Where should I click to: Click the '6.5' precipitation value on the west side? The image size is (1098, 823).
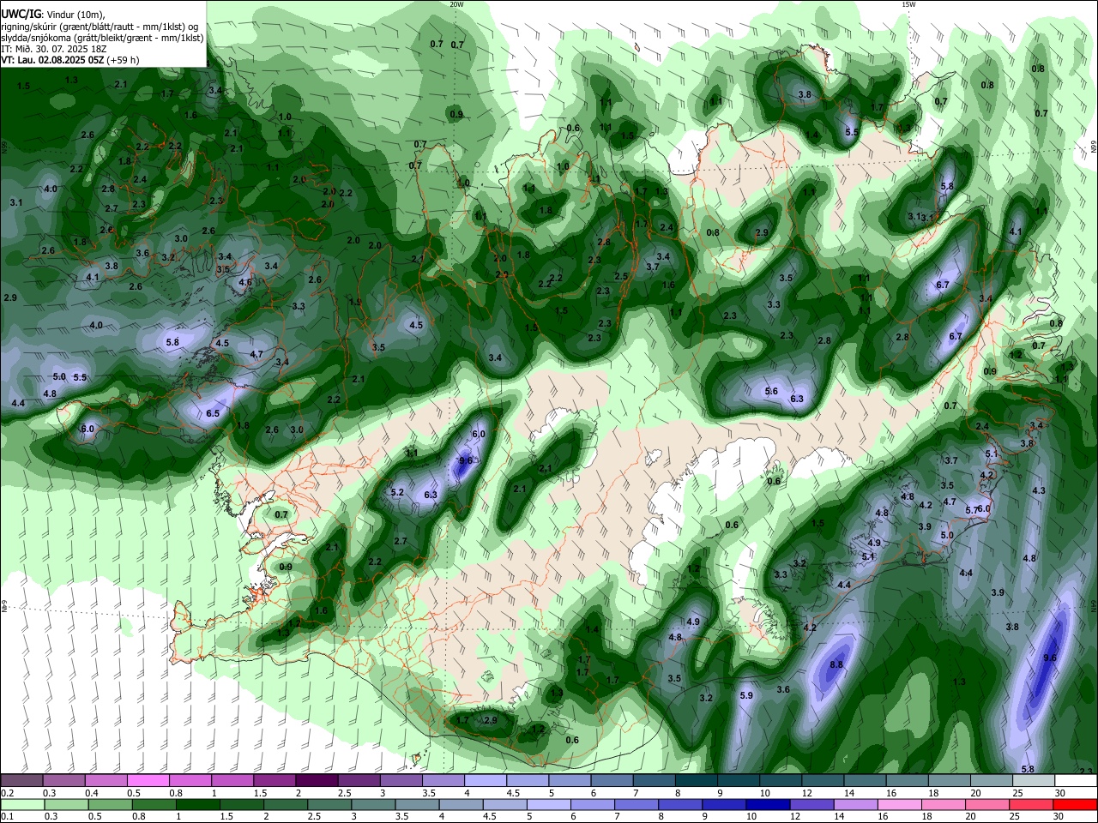[x=213, y=413]
